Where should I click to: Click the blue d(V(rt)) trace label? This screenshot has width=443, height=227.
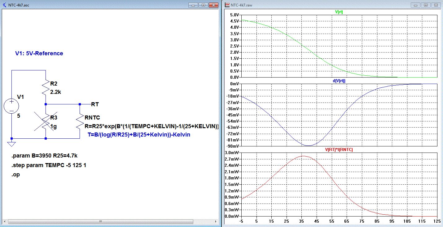[339, 81]
